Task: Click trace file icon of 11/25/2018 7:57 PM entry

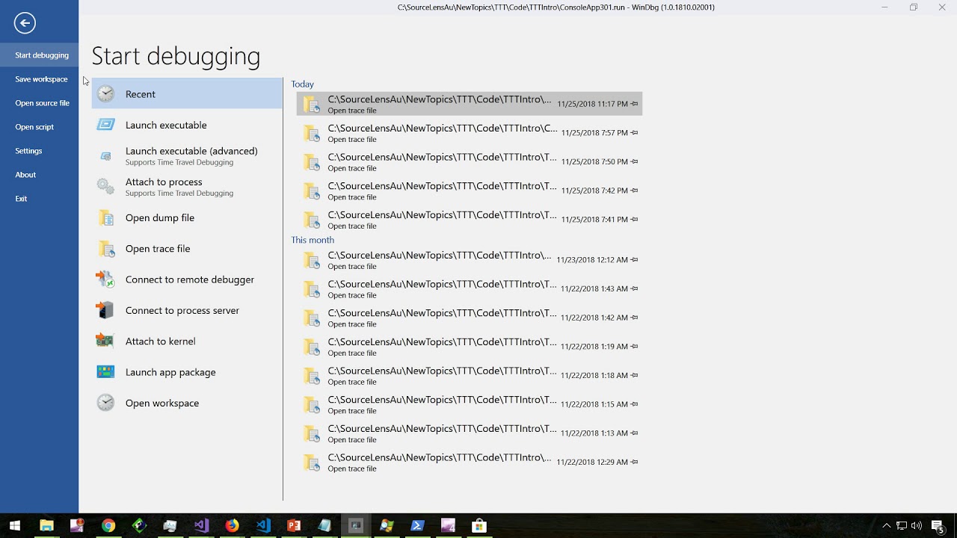Action: pyautogui.click(x=311, y=133)
